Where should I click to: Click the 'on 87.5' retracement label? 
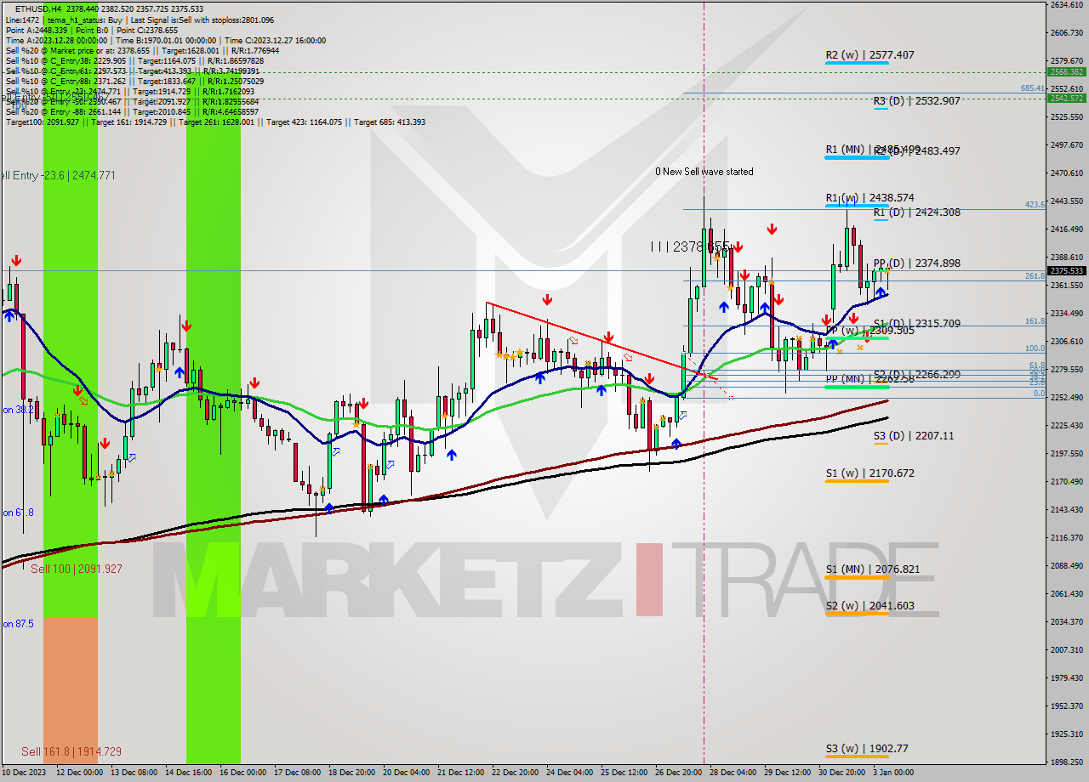point(18,624)
